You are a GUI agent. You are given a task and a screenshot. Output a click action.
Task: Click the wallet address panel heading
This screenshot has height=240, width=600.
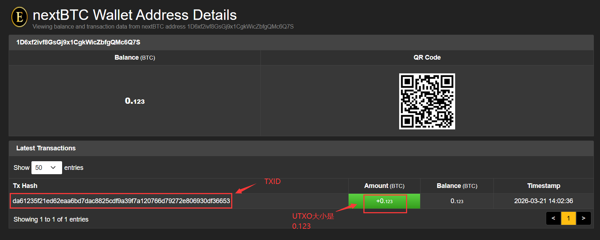click(78, 42)
